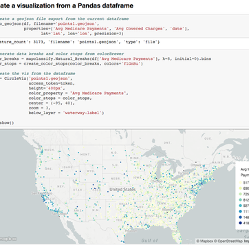Click the legend swatch beside 927
249x249 pixels.
pyautogui.click(x=240, y=206)
